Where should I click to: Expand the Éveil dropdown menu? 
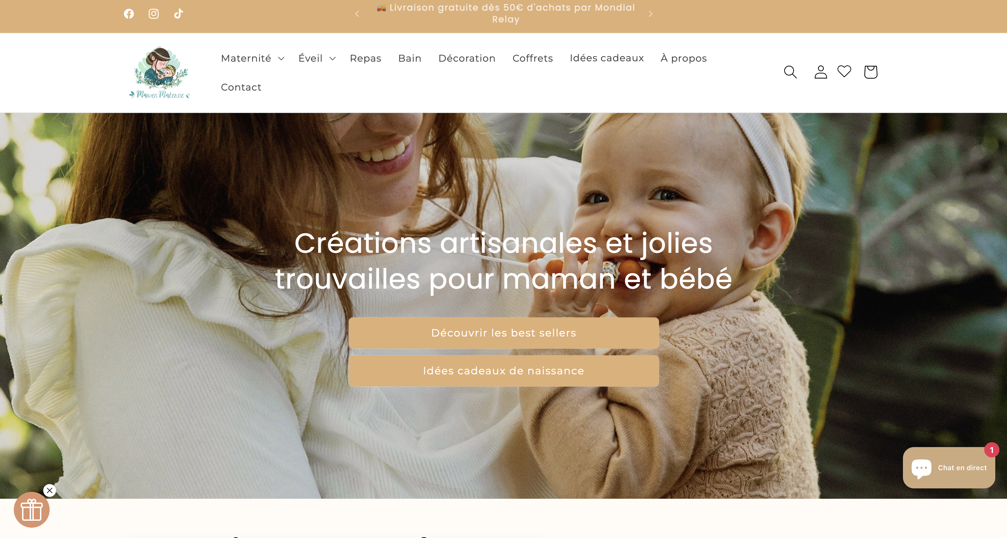tap(317, 58)
